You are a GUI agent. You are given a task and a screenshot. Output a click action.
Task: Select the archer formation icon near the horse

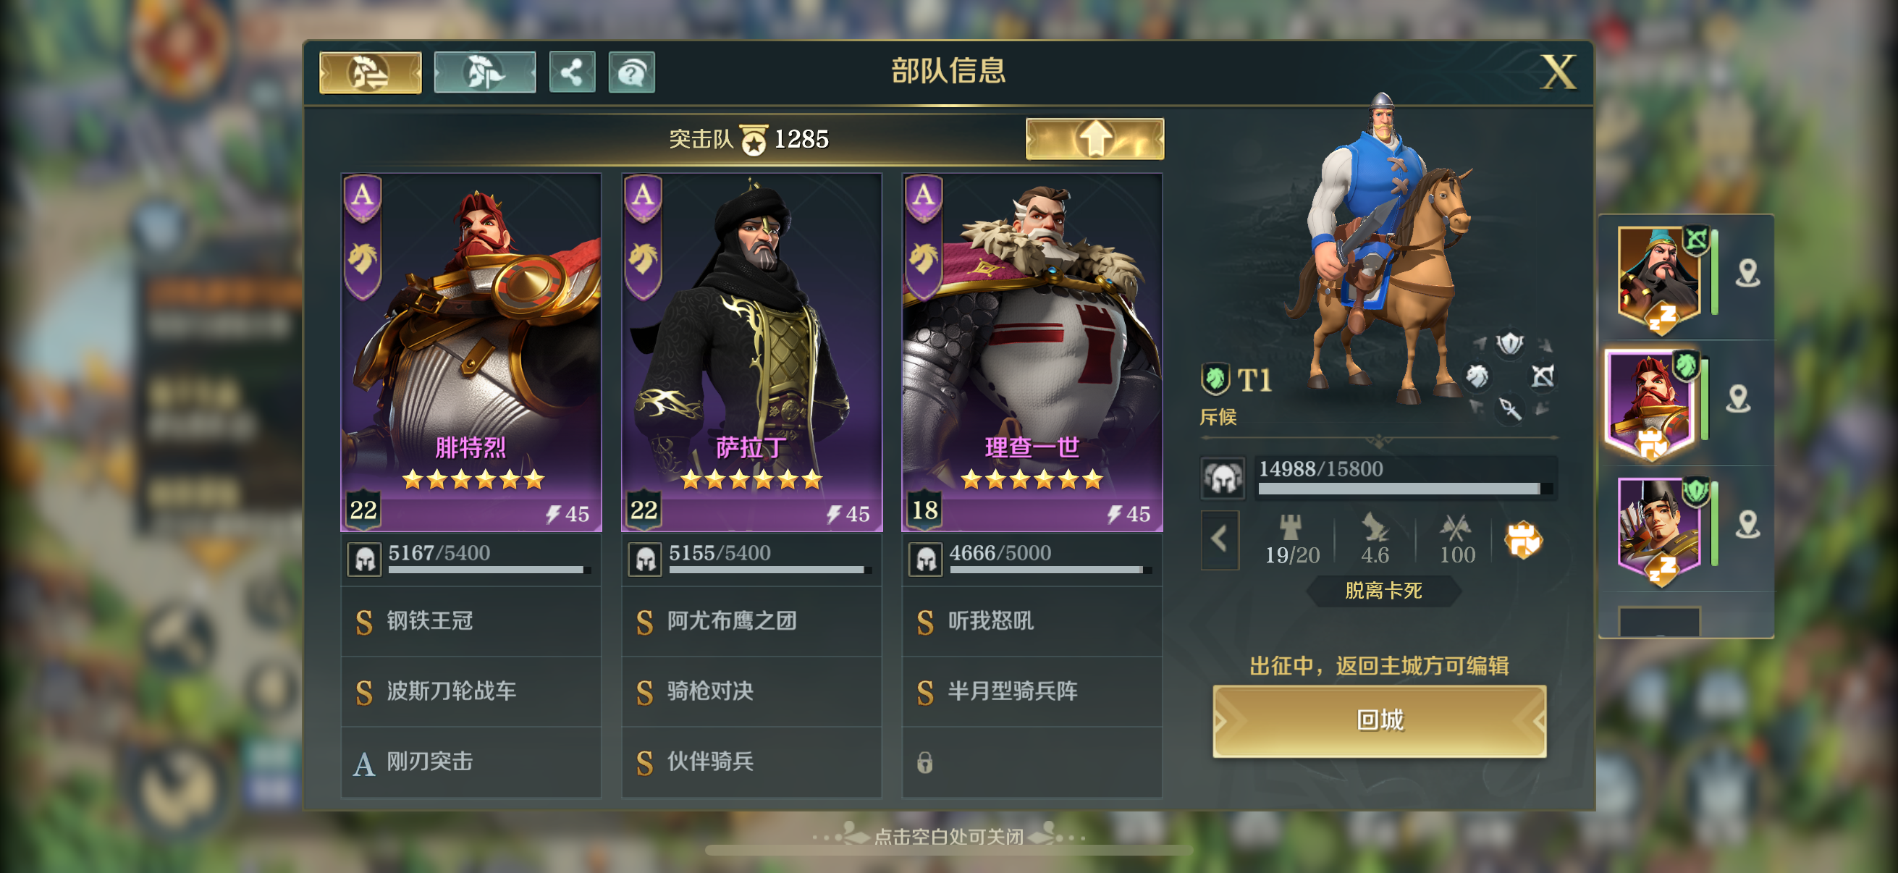pos(1543,376)
